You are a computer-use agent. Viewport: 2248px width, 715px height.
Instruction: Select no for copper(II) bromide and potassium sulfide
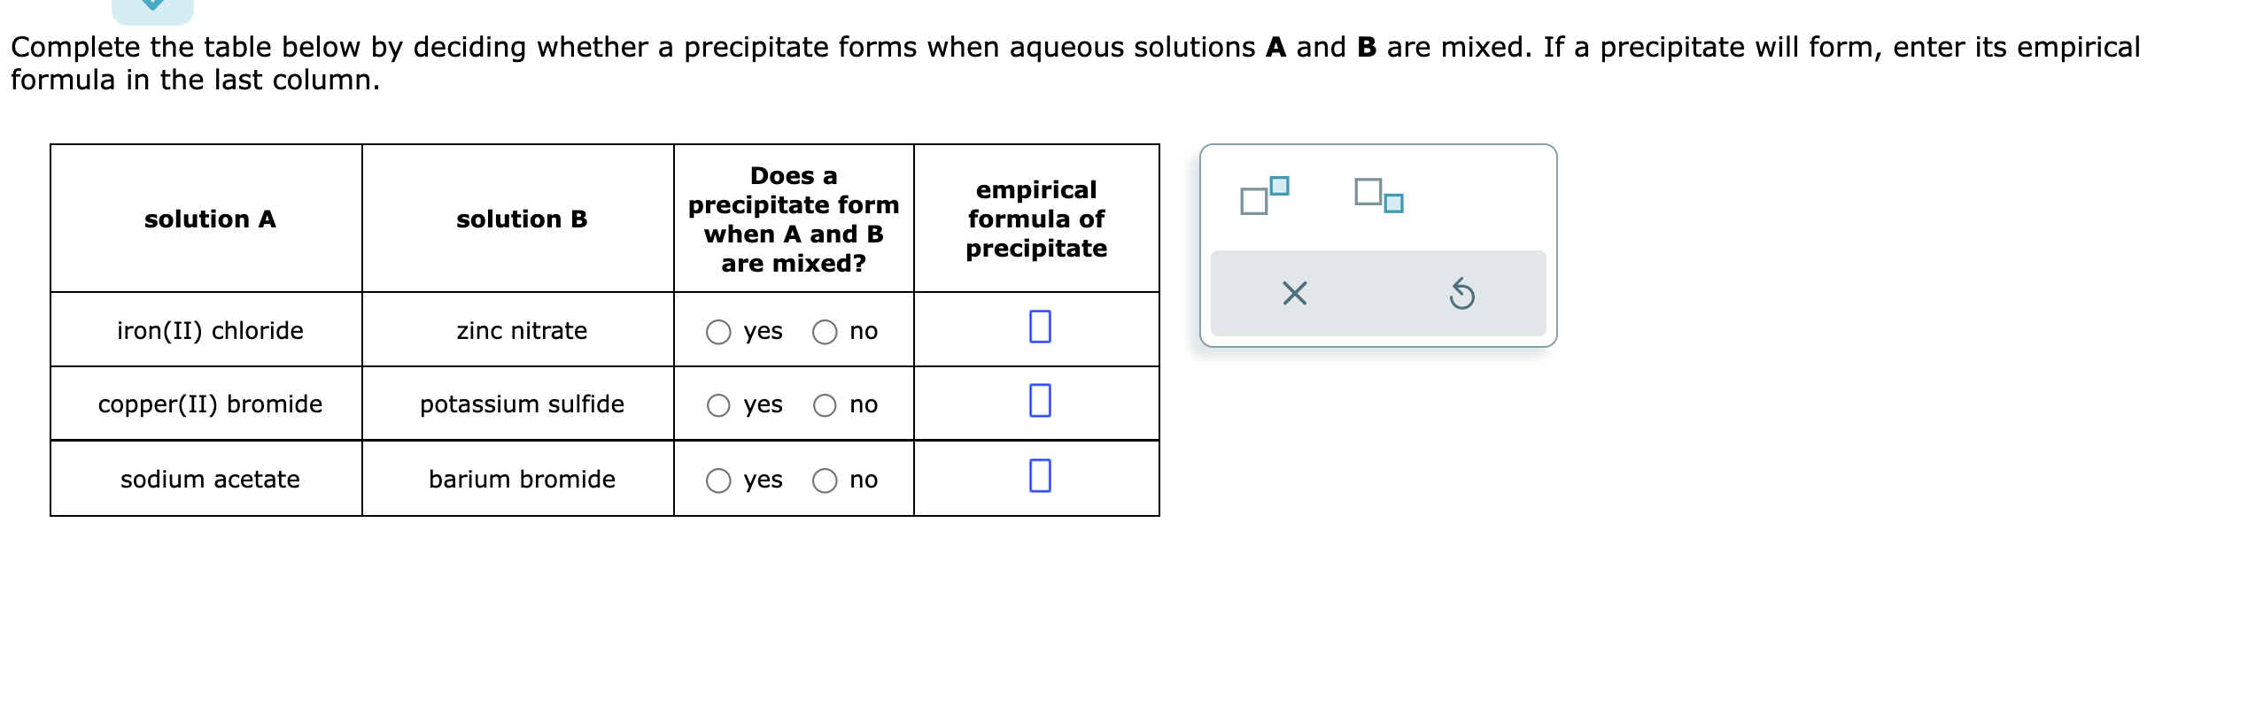click(x=826, y=405)
